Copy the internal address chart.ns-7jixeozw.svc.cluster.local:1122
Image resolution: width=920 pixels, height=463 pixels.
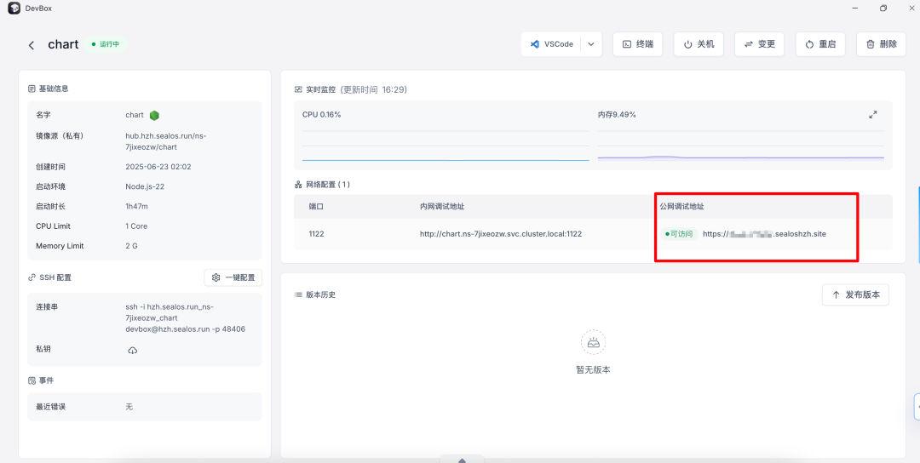[501, 234]
